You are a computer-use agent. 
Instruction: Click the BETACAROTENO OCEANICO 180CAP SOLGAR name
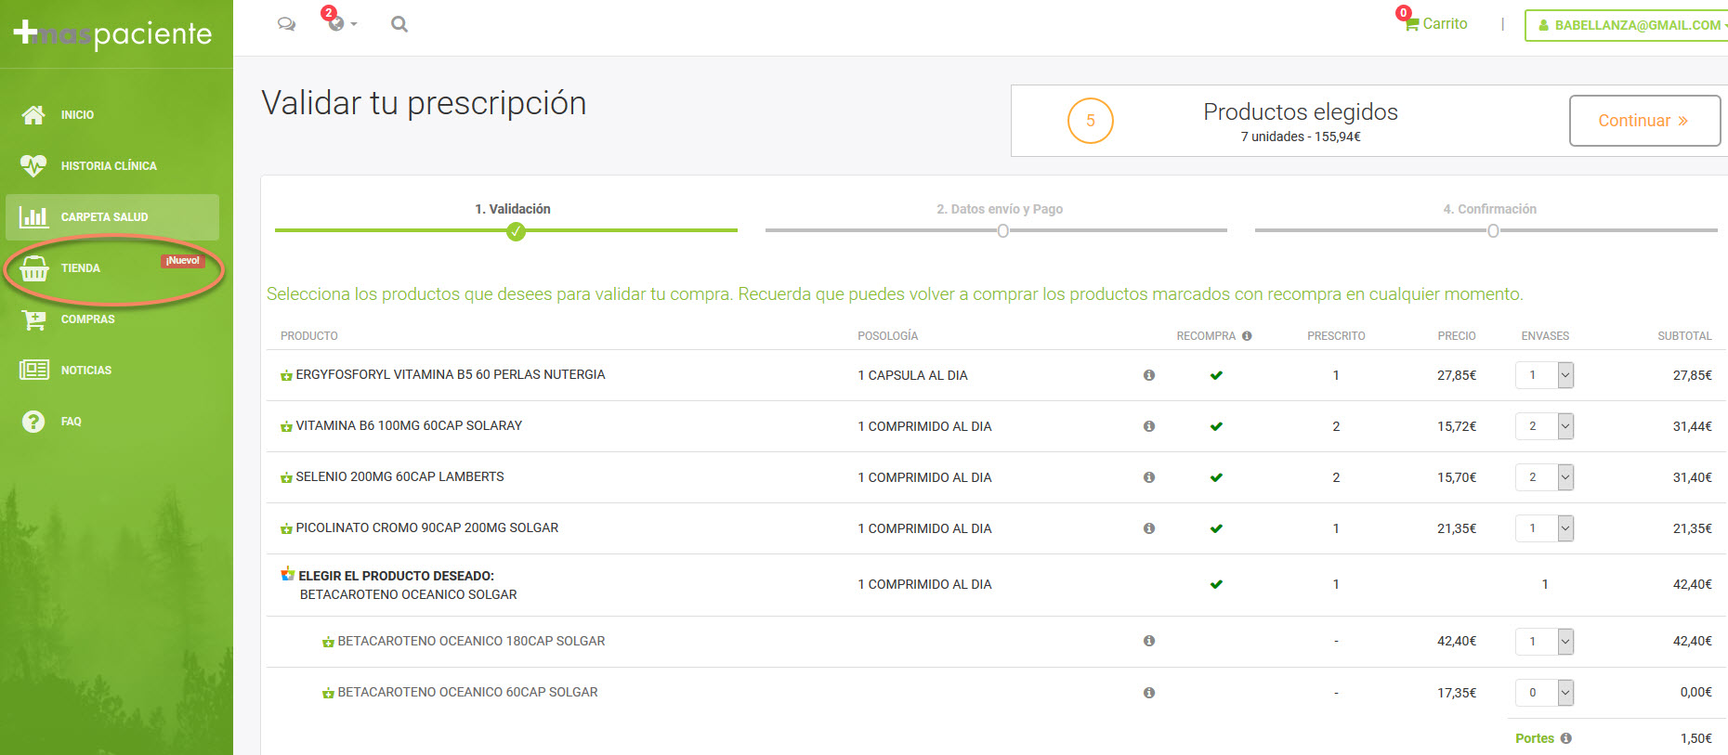click(471, 641)
